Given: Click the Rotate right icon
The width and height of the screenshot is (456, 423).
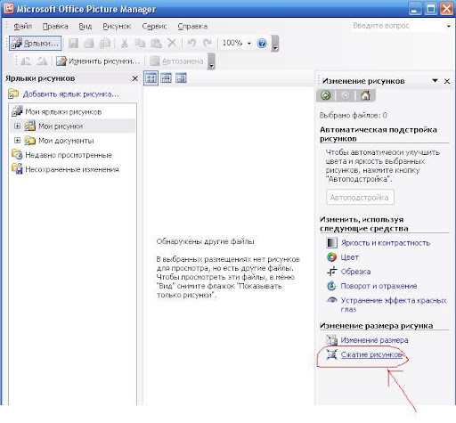Looking at the screenshot, I should coord(42,61).
